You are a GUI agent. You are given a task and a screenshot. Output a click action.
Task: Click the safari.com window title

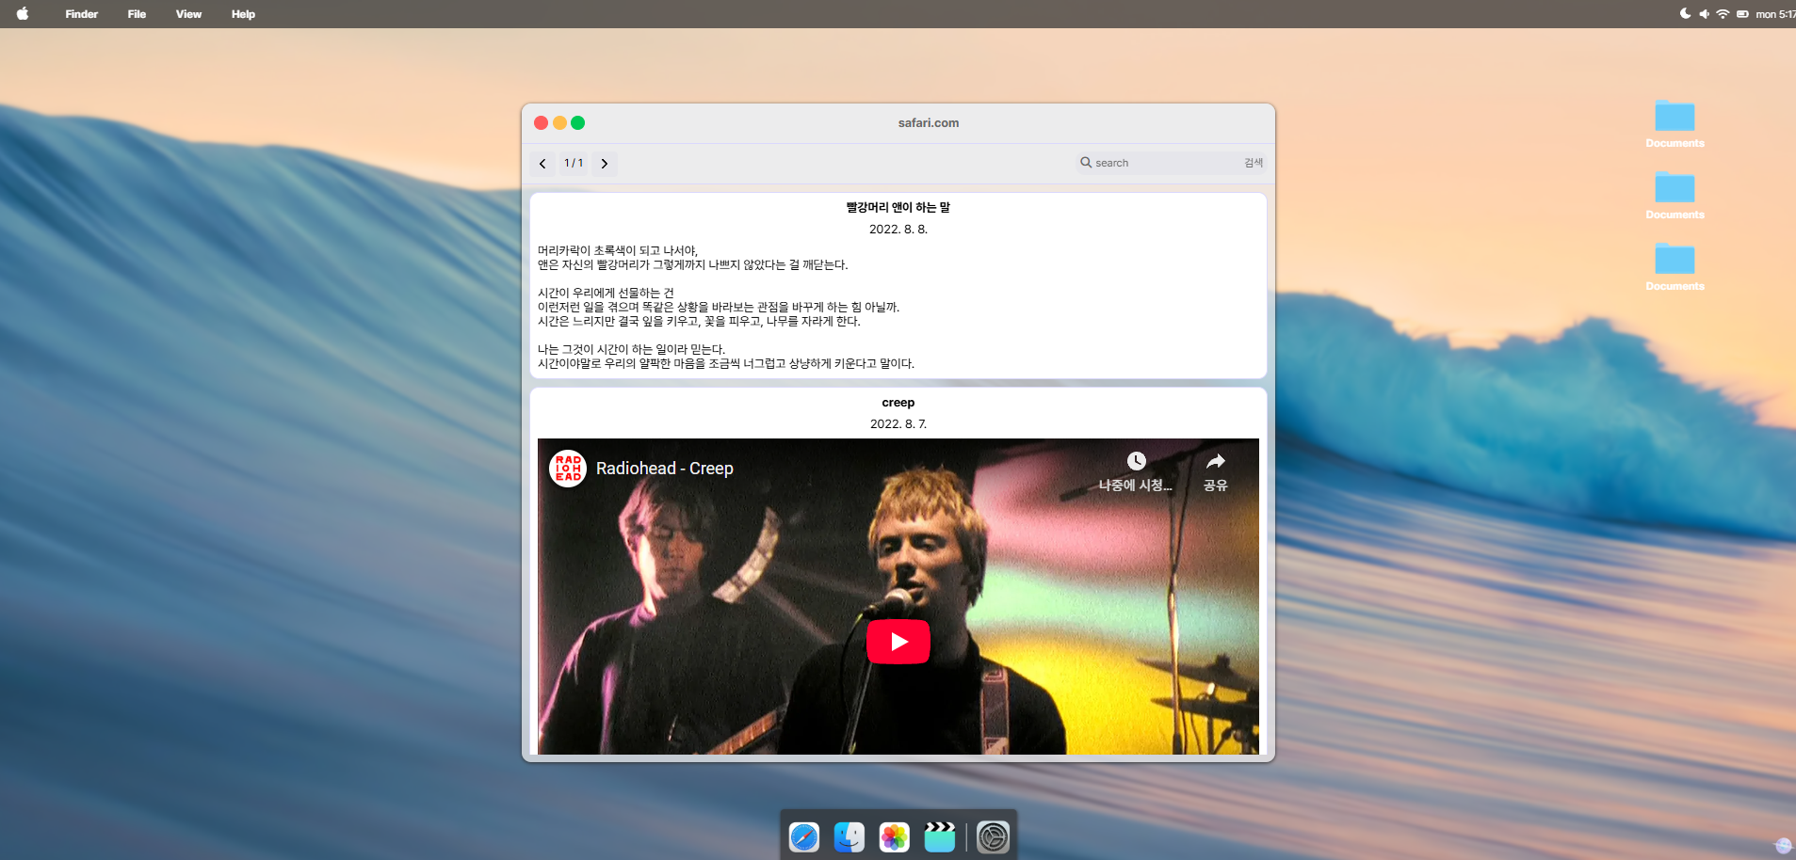tap(929, 122)
